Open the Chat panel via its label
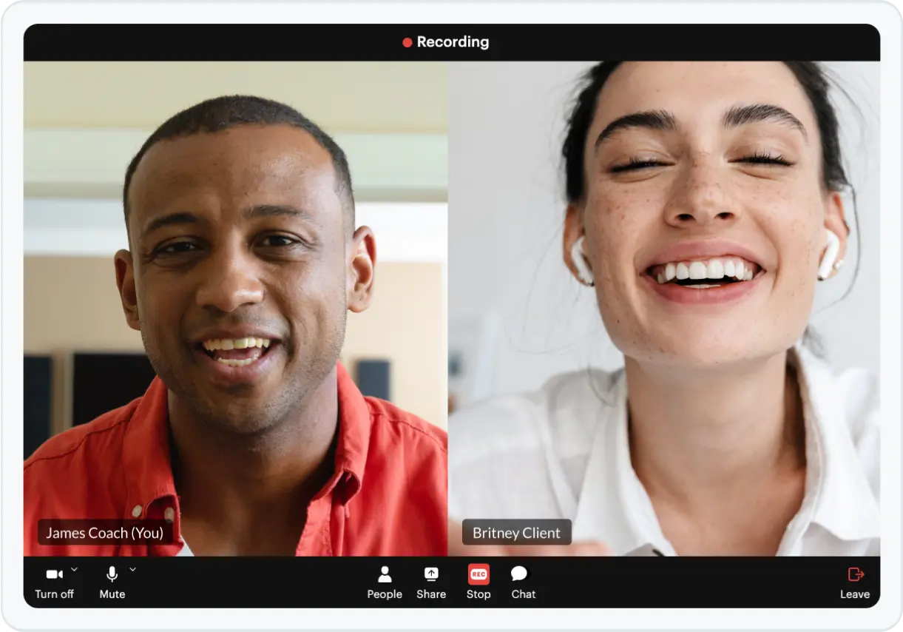The width and height of the screenshot is (903, 632). click(x=524, y=594)
